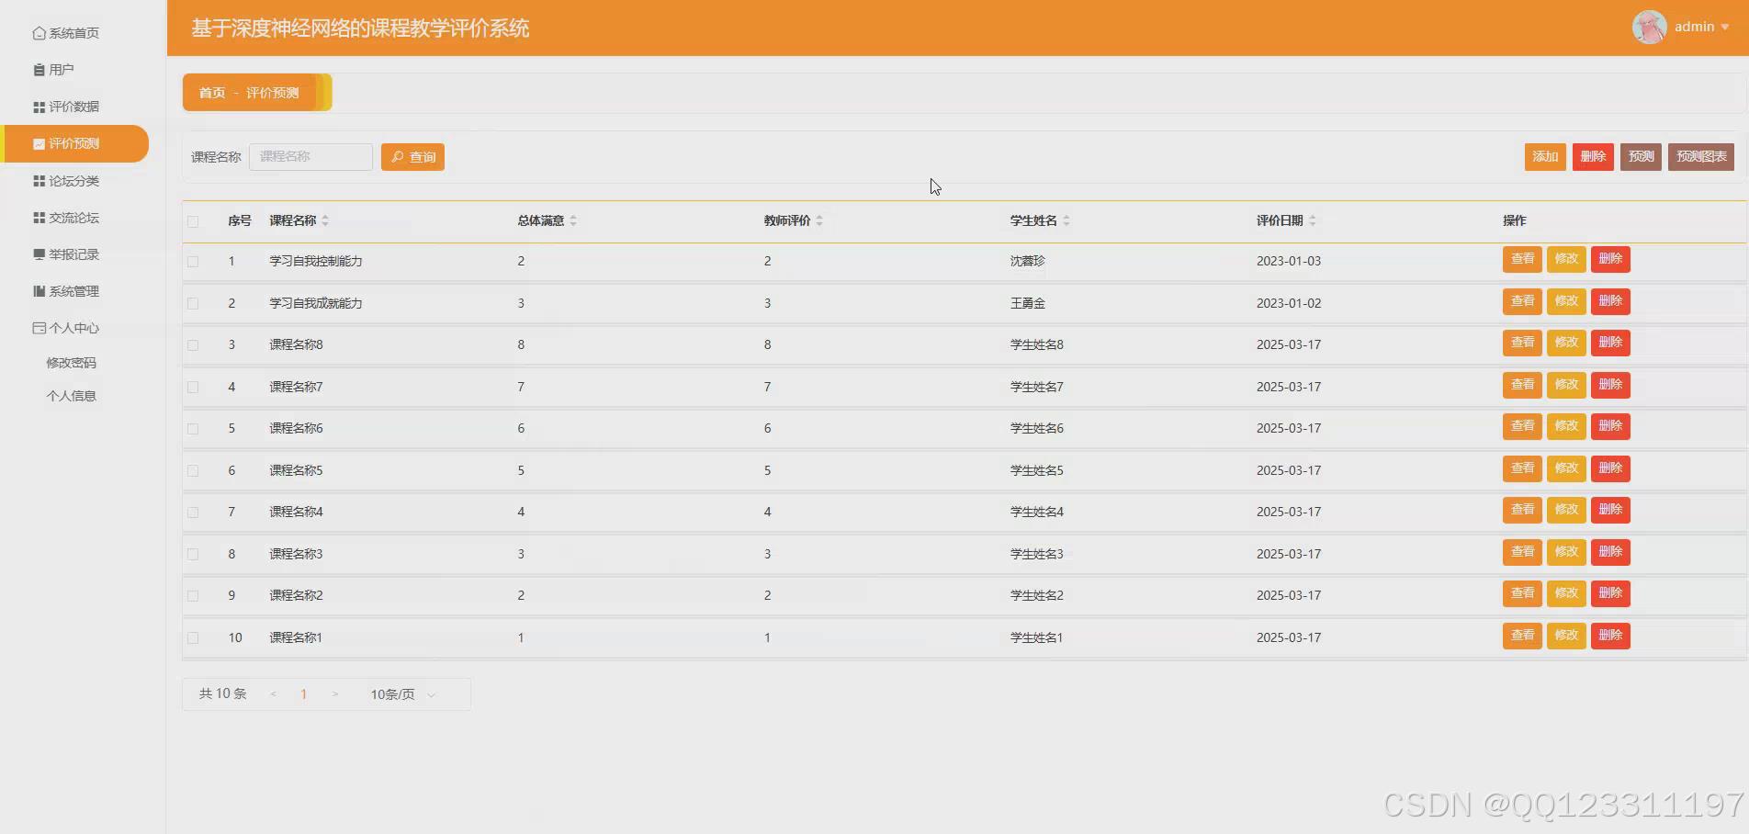Check the row for 学习自我成就能力

[193, 303]
